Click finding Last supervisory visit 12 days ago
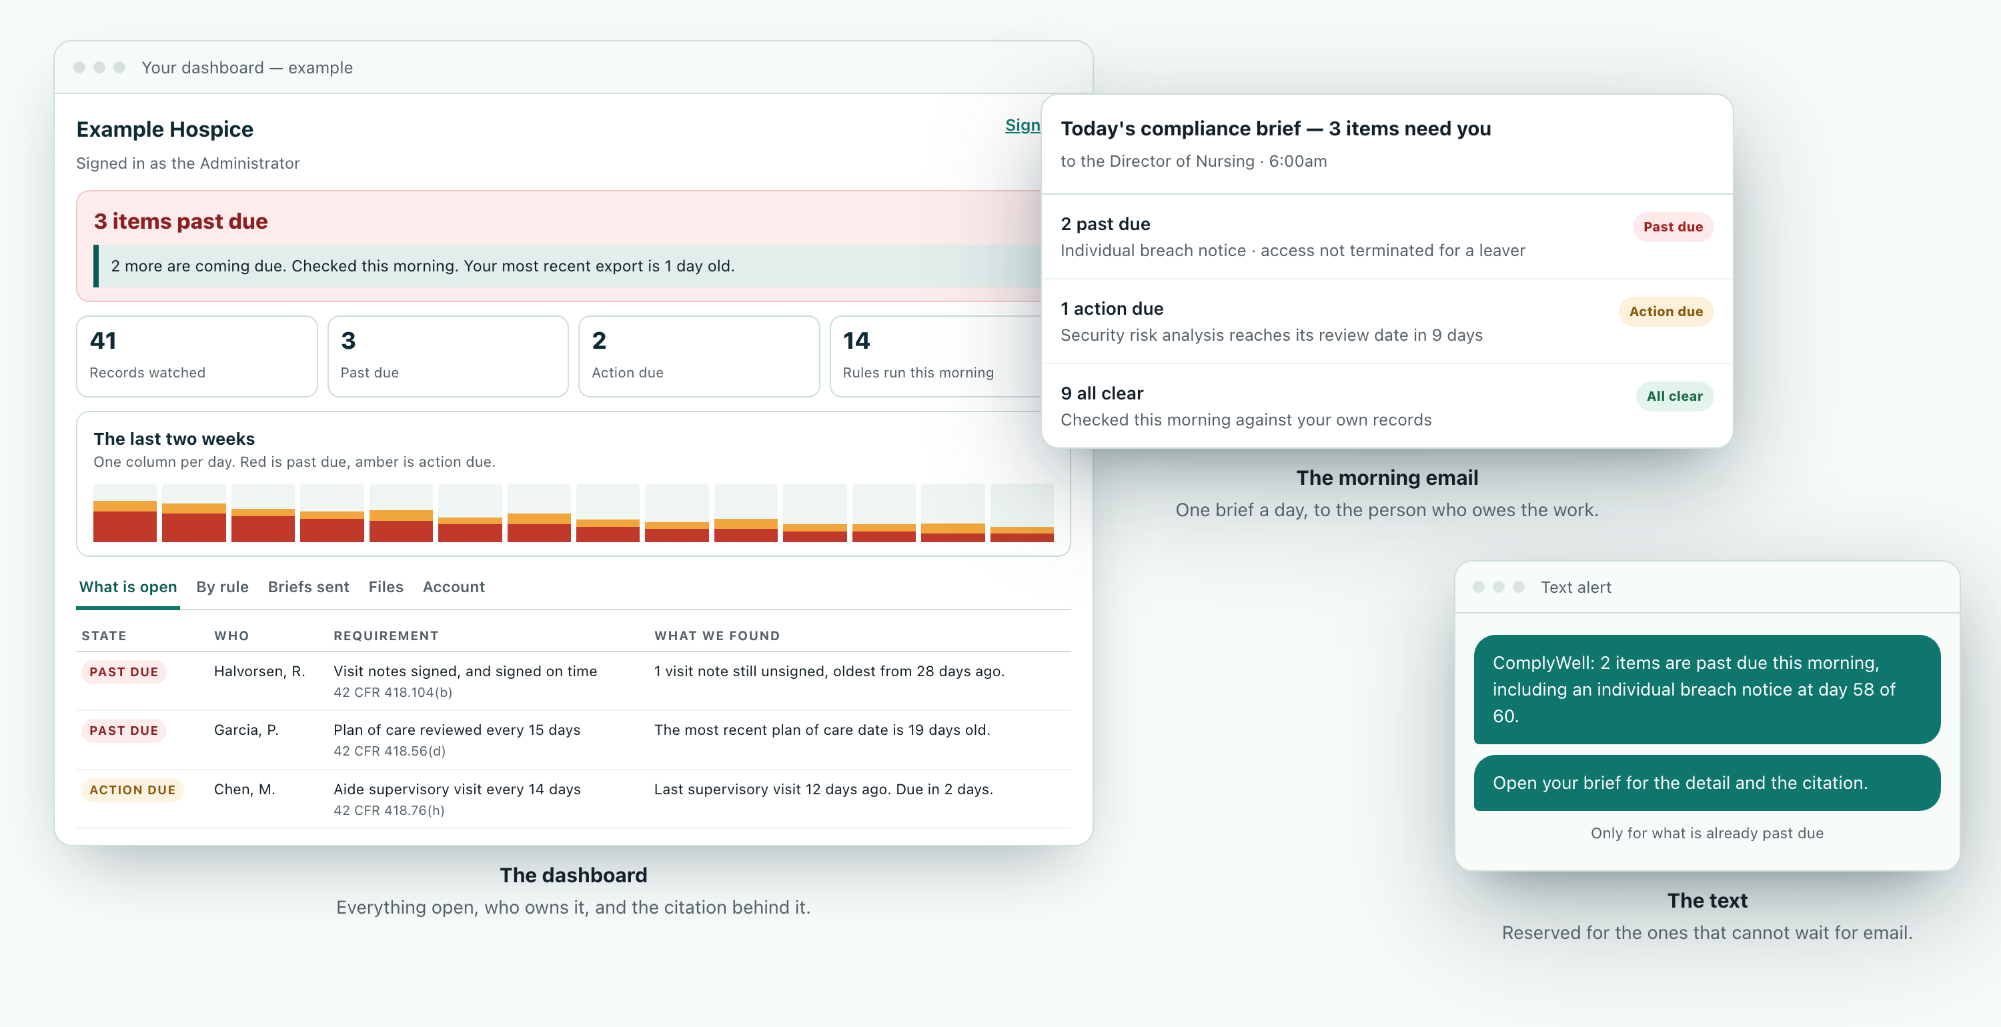2001x1027 pixels. pyautogui.click(x=823, y=790)
